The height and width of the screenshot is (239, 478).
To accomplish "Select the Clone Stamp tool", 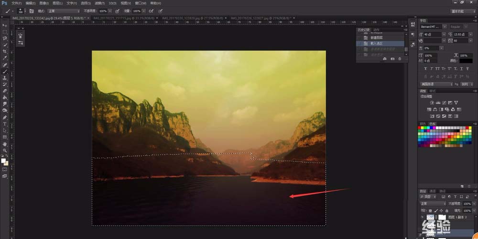I will point(5,78).
